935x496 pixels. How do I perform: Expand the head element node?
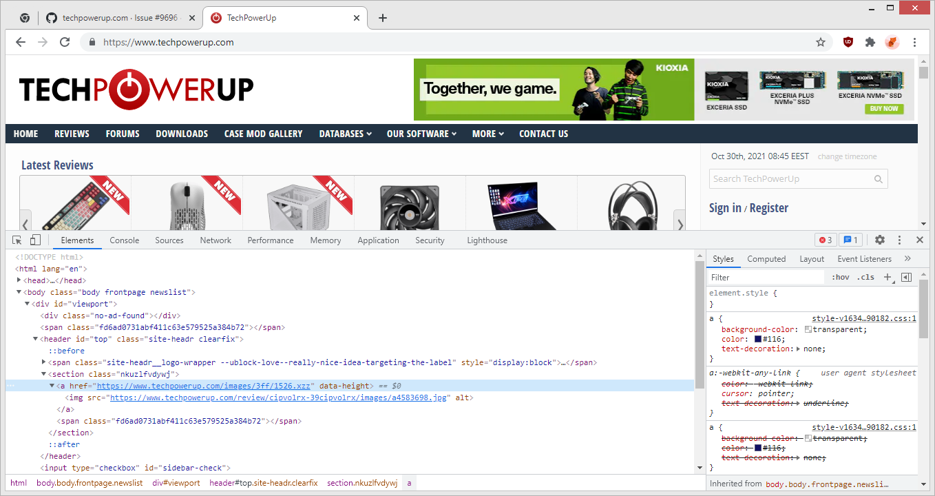(x=18, y=280)
